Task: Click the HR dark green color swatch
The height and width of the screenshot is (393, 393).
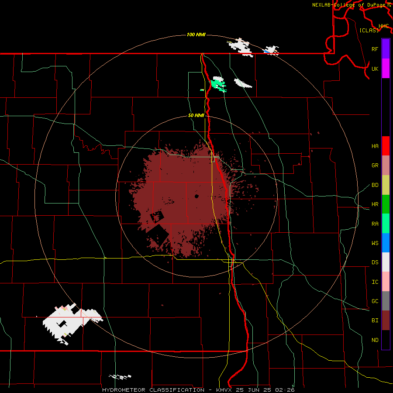Action: click(386, 204)
